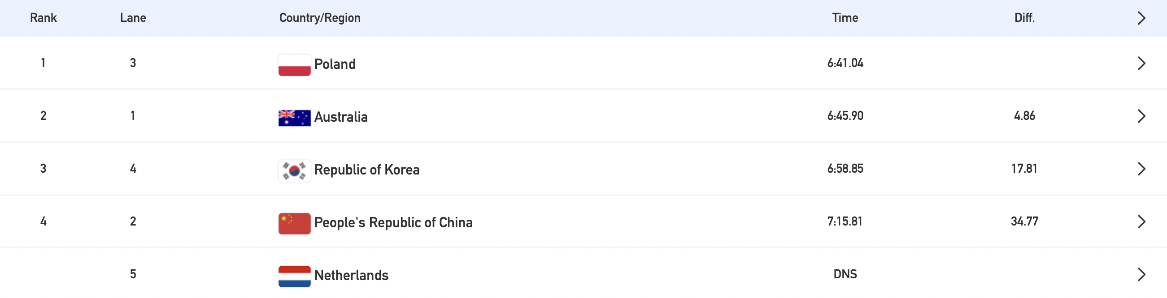Viewport: 1167px width, 298px height.
Task: Expand the Republic of Korea row chevron
Action: tap(1141, 169)
